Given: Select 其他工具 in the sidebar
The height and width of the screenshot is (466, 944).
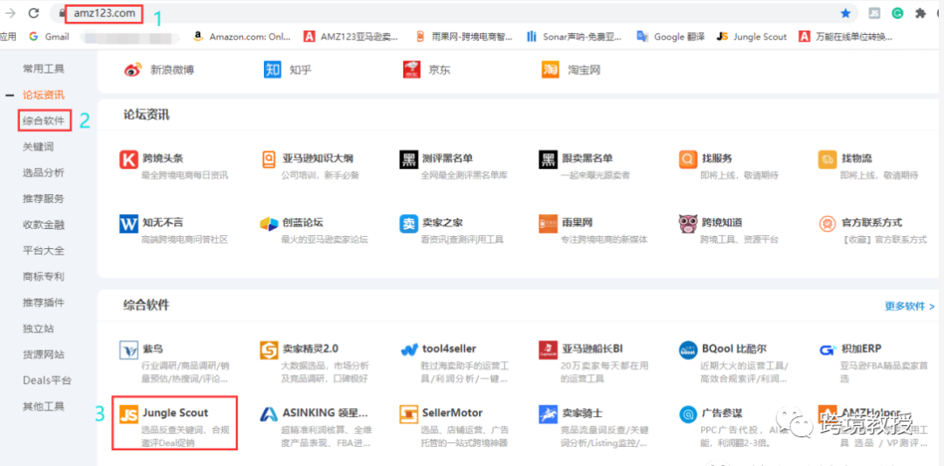Looking at the screenshot, I should click(x=44, y=407).
